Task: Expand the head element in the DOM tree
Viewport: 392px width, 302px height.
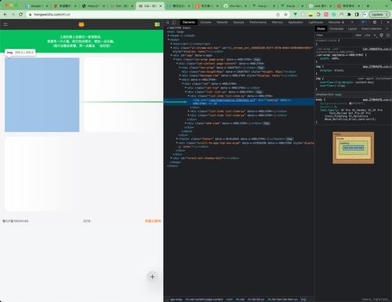Action: click(169, 35)
